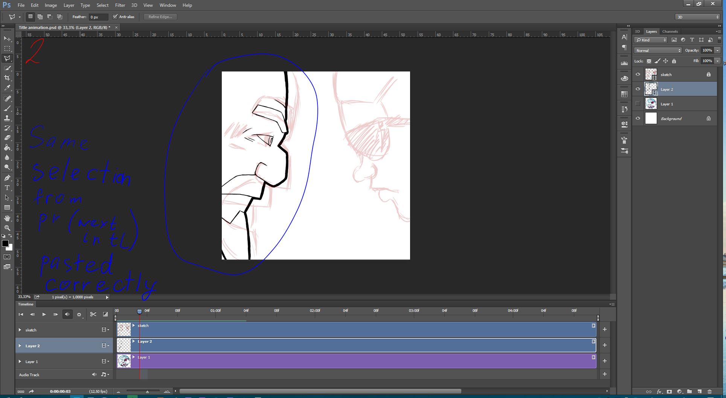The height and width of the screenshot is (398, 726).
Task: Select the Brush tool
Action: point(7,108)
